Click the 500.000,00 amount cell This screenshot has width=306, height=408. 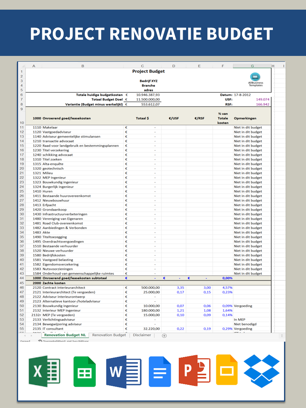(x=151, y=288)
